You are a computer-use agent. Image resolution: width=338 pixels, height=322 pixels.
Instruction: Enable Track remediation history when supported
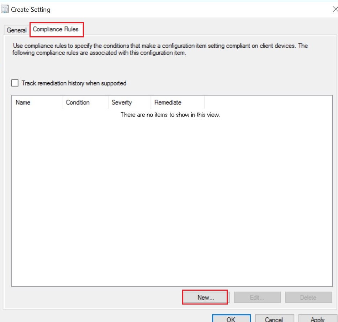click(x=15, y=83)
